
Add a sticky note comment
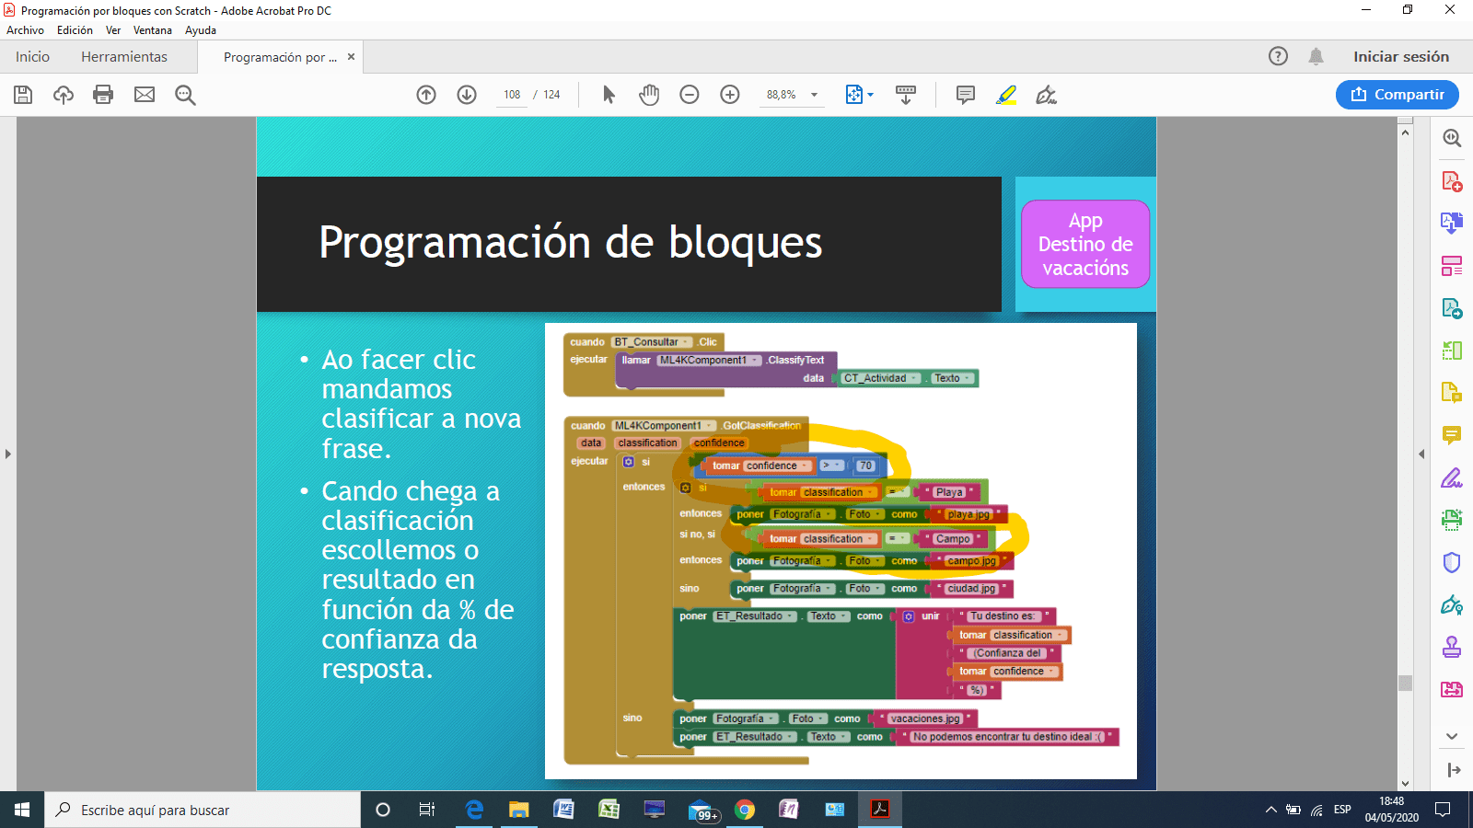click(x=965, y=95)
